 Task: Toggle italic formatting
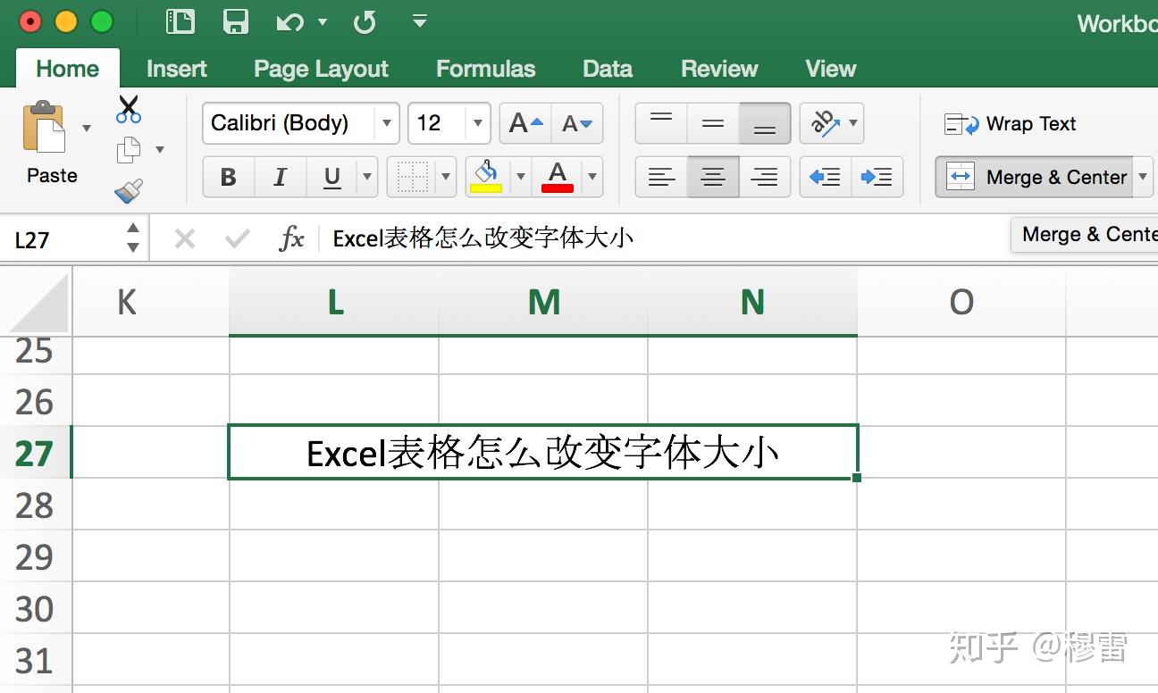(280, 176)
